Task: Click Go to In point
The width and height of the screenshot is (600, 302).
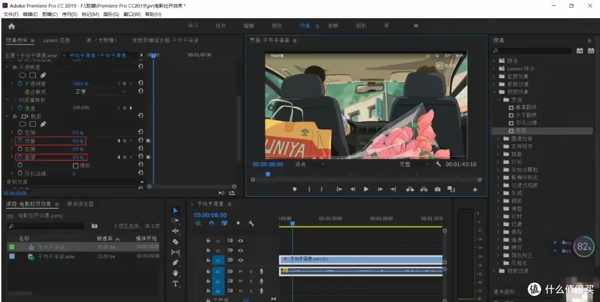Action: pos(339,189)
